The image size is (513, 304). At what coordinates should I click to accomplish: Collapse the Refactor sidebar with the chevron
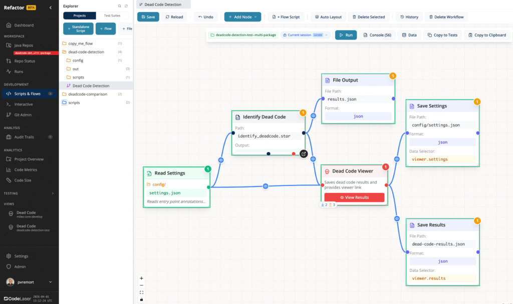pos(50,7)
